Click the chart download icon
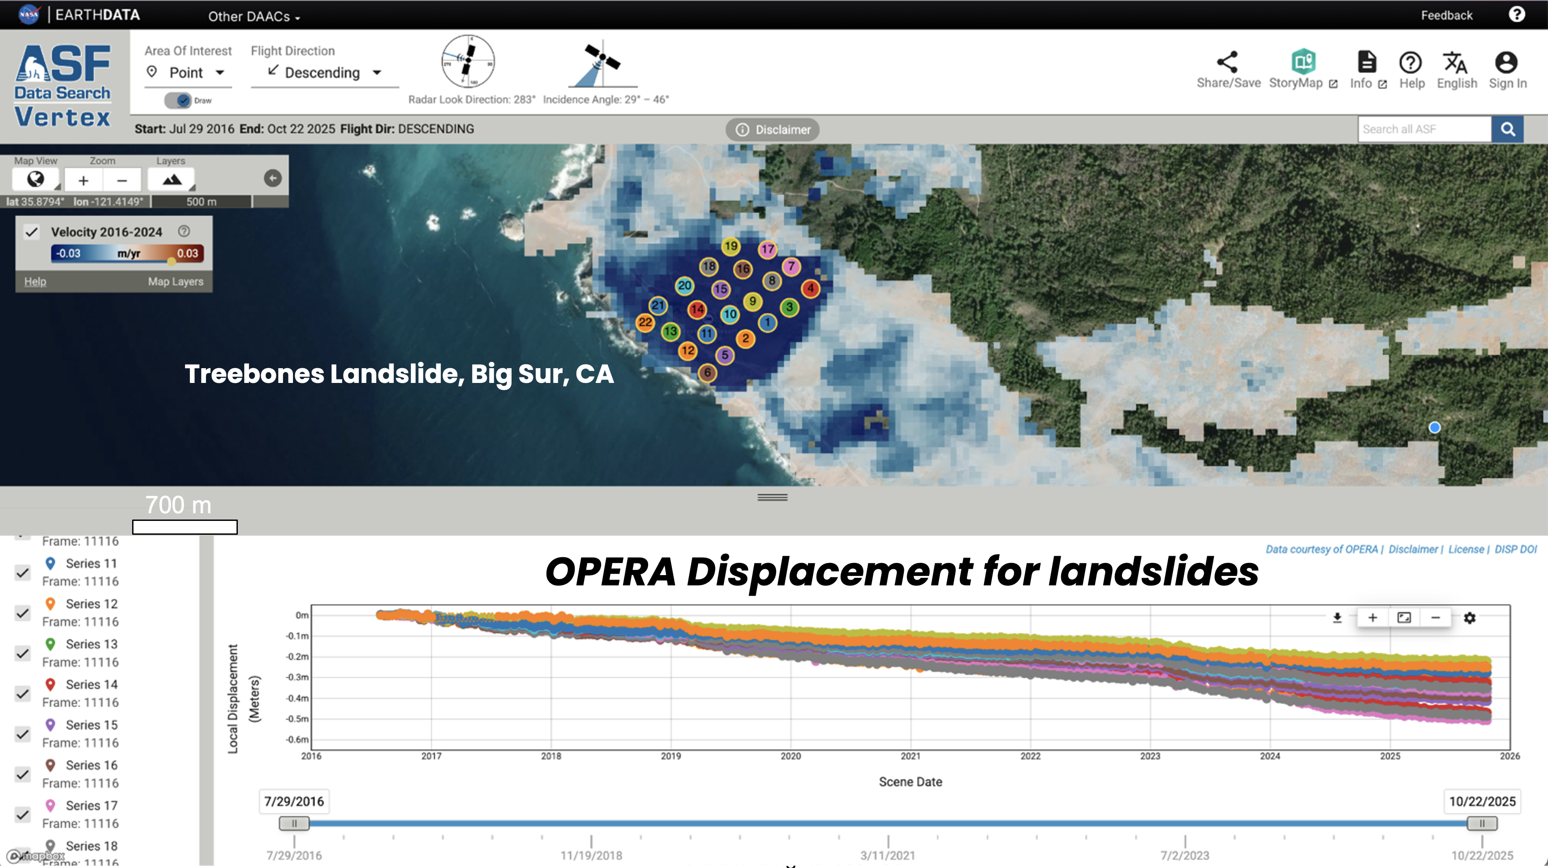This screenshot has width=1548, height=868. [x=1337, y=618]
